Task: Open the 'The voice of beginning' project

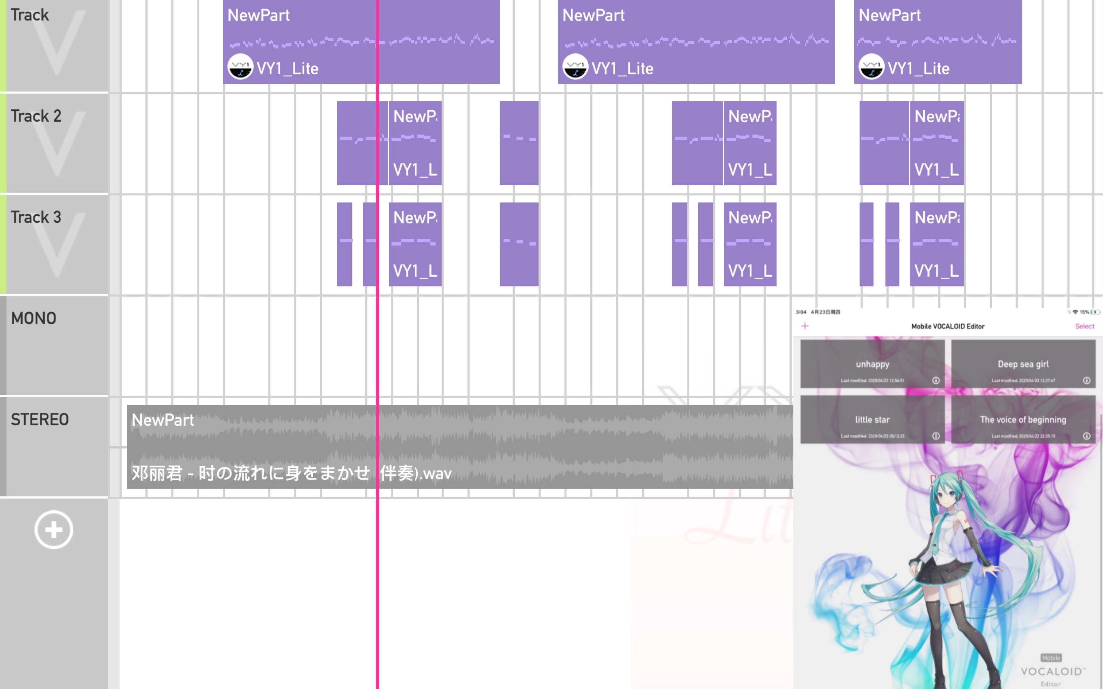Action: (x=1024, y=419)
